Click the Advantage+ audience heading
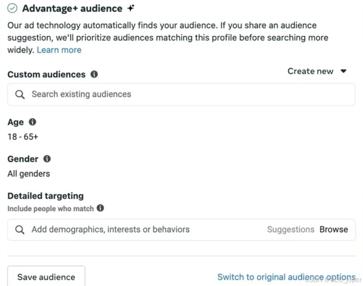Viewport: 363px width, 286px height. [x=72, y=9]
